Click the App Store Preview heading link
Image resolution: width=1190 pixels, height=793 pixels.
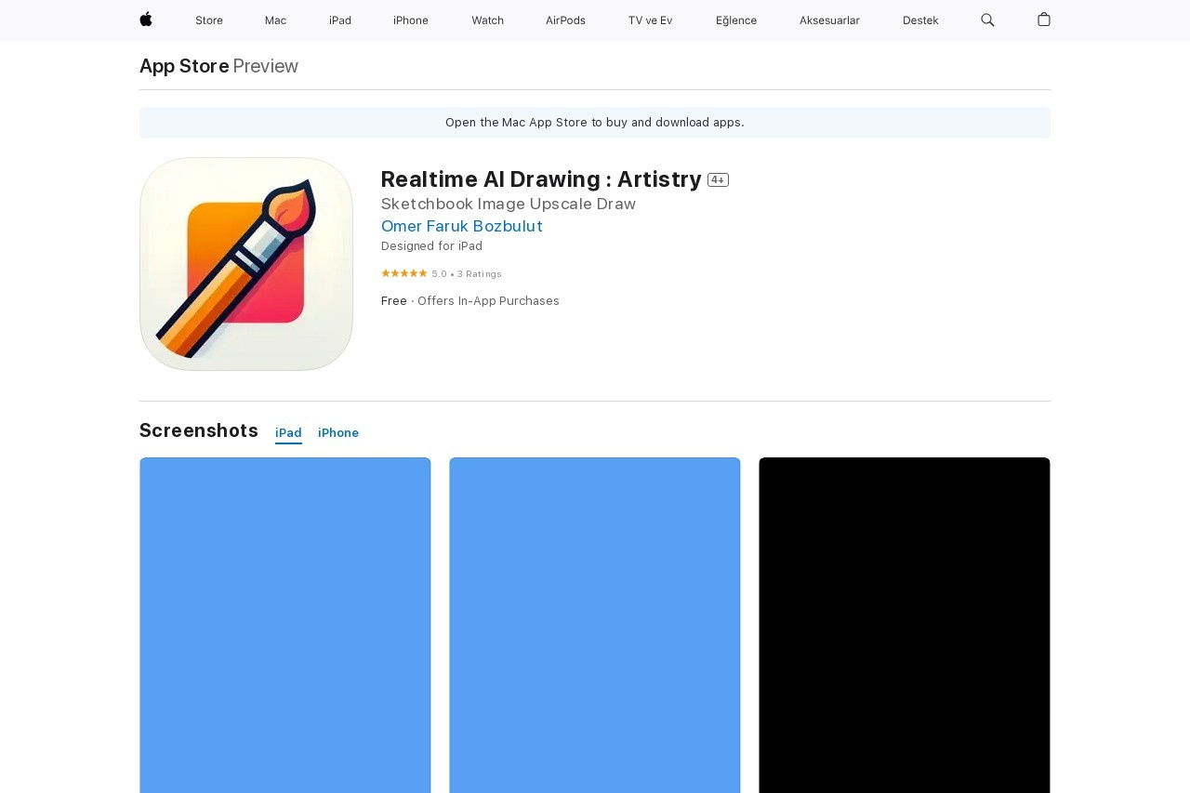[218, 66]
